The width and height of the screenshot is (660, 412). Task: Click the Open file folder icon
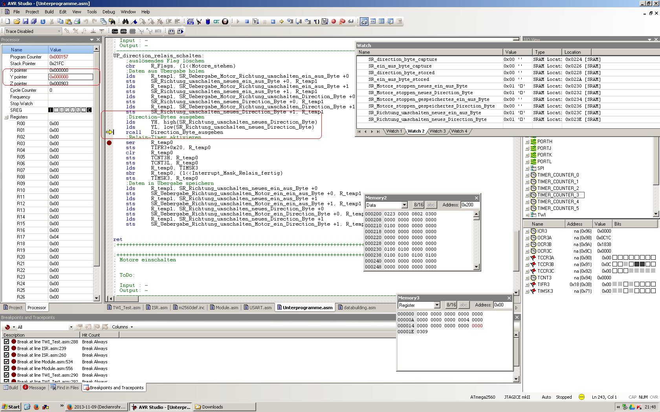point(16,22)
